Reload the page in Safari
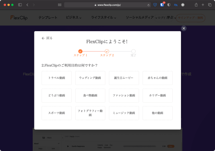 click(x=148, y=5)
